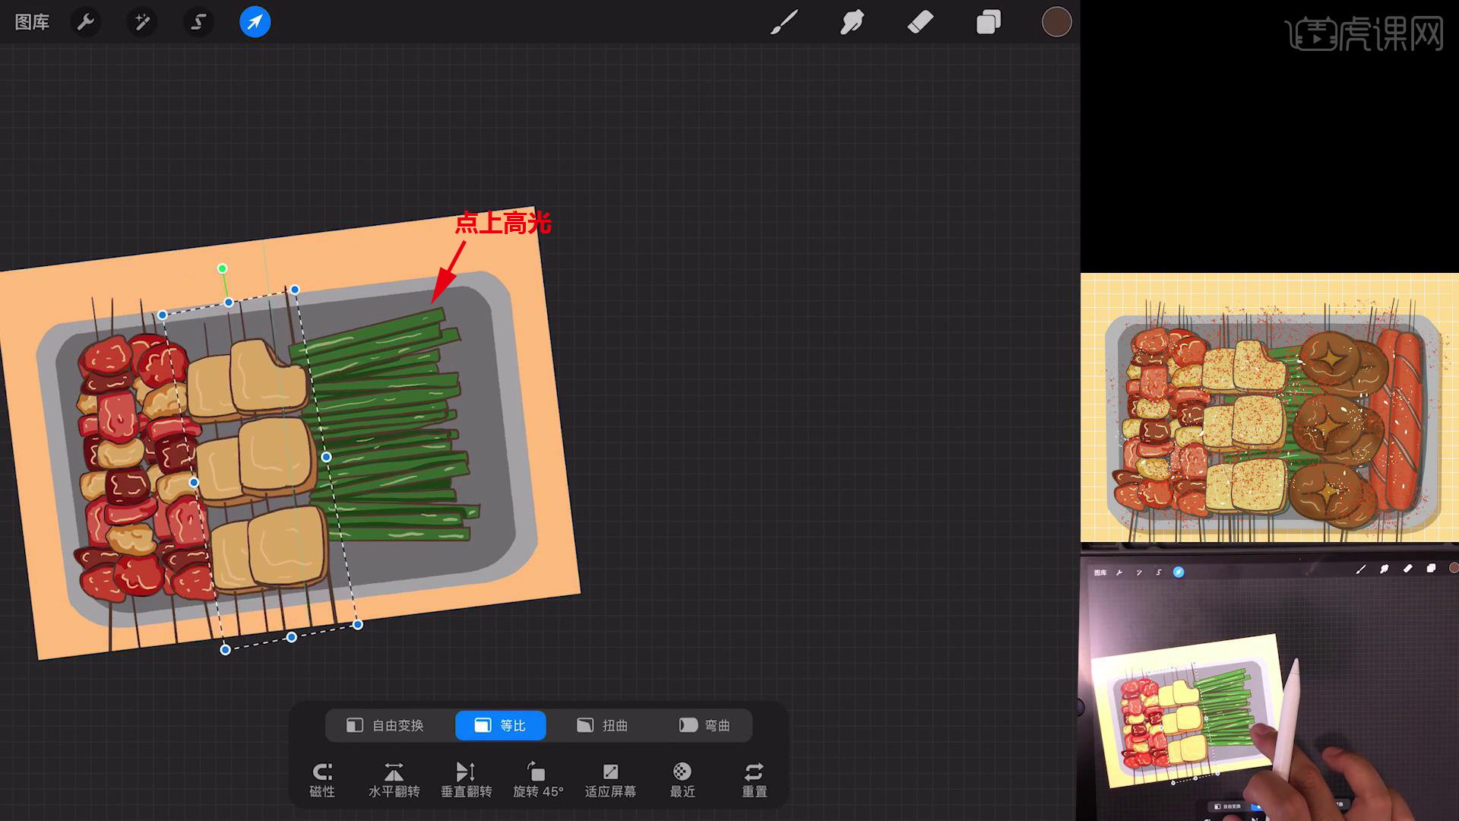The image size is (1459, 821).
Task: Click the green rotation handle node
Action: [222, 268]
